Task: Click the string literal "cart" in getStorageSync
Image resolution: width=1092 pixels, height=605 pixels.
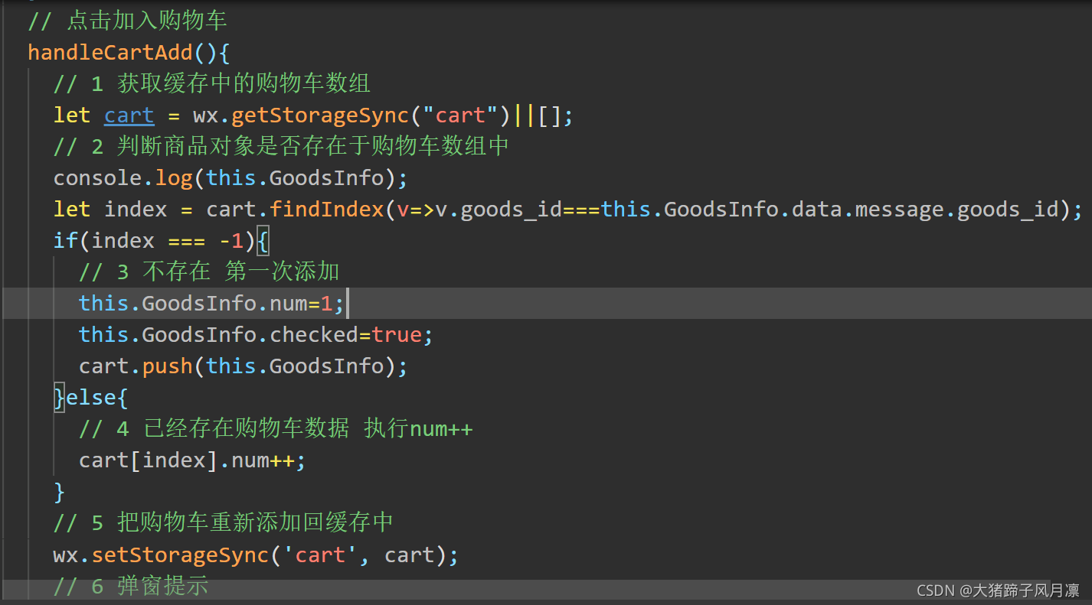Action: 460,115
